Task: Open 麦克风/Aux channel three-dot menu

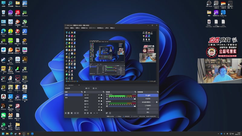Action: 107,96
